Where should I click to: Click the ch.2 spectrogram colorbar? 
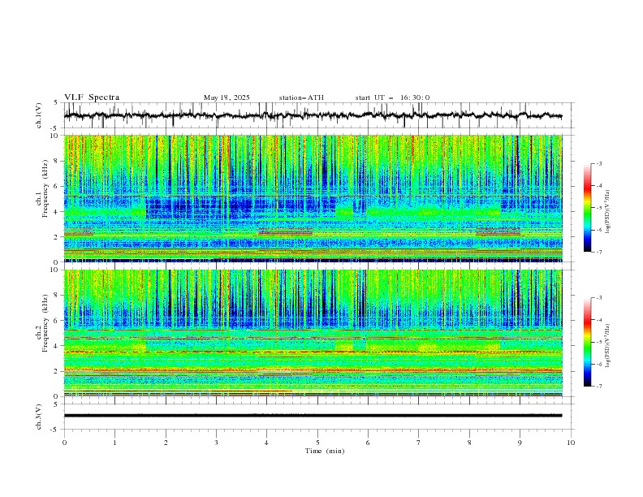pos(587,342)
